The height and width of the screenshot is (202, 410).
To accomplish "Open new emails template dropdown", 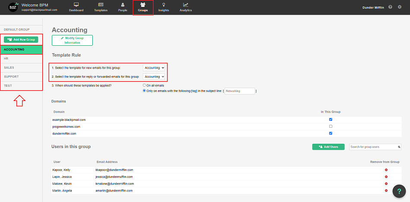I will pyautogui.click(x=154, y=68).
